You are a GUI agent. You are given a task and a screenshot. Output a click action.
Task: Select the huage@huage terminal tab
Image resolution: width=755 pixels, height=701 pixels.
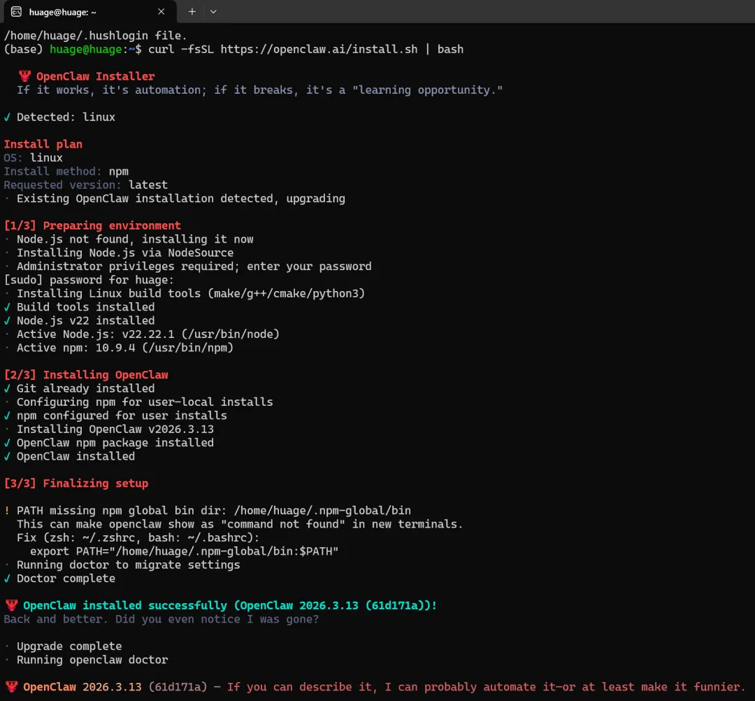tap(89, 12)
